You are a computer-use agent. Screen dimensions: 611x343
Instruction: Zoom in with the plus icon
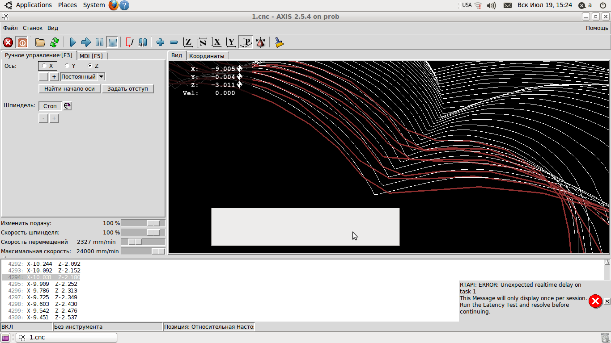coord(160,42)
